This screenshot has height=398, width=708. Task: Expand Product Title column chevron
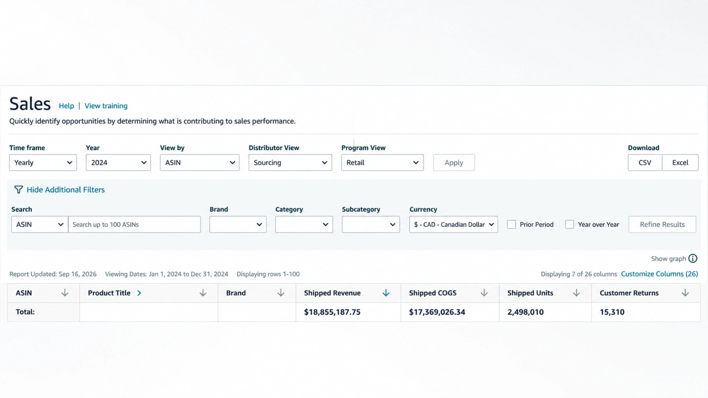pos(139,293)
